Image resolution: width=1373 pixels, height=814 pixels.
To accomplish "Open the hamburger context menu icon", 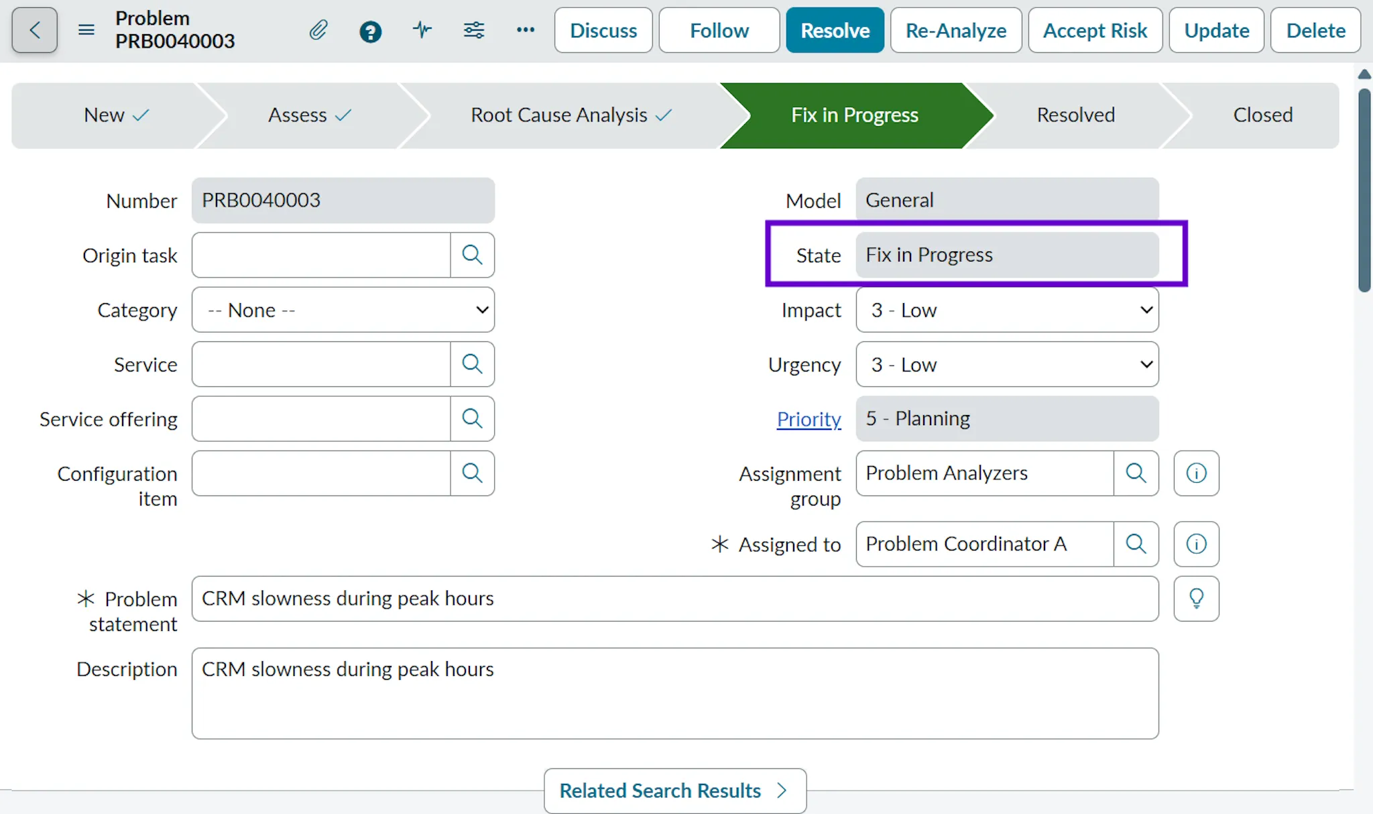I will (x=86, y=30).
